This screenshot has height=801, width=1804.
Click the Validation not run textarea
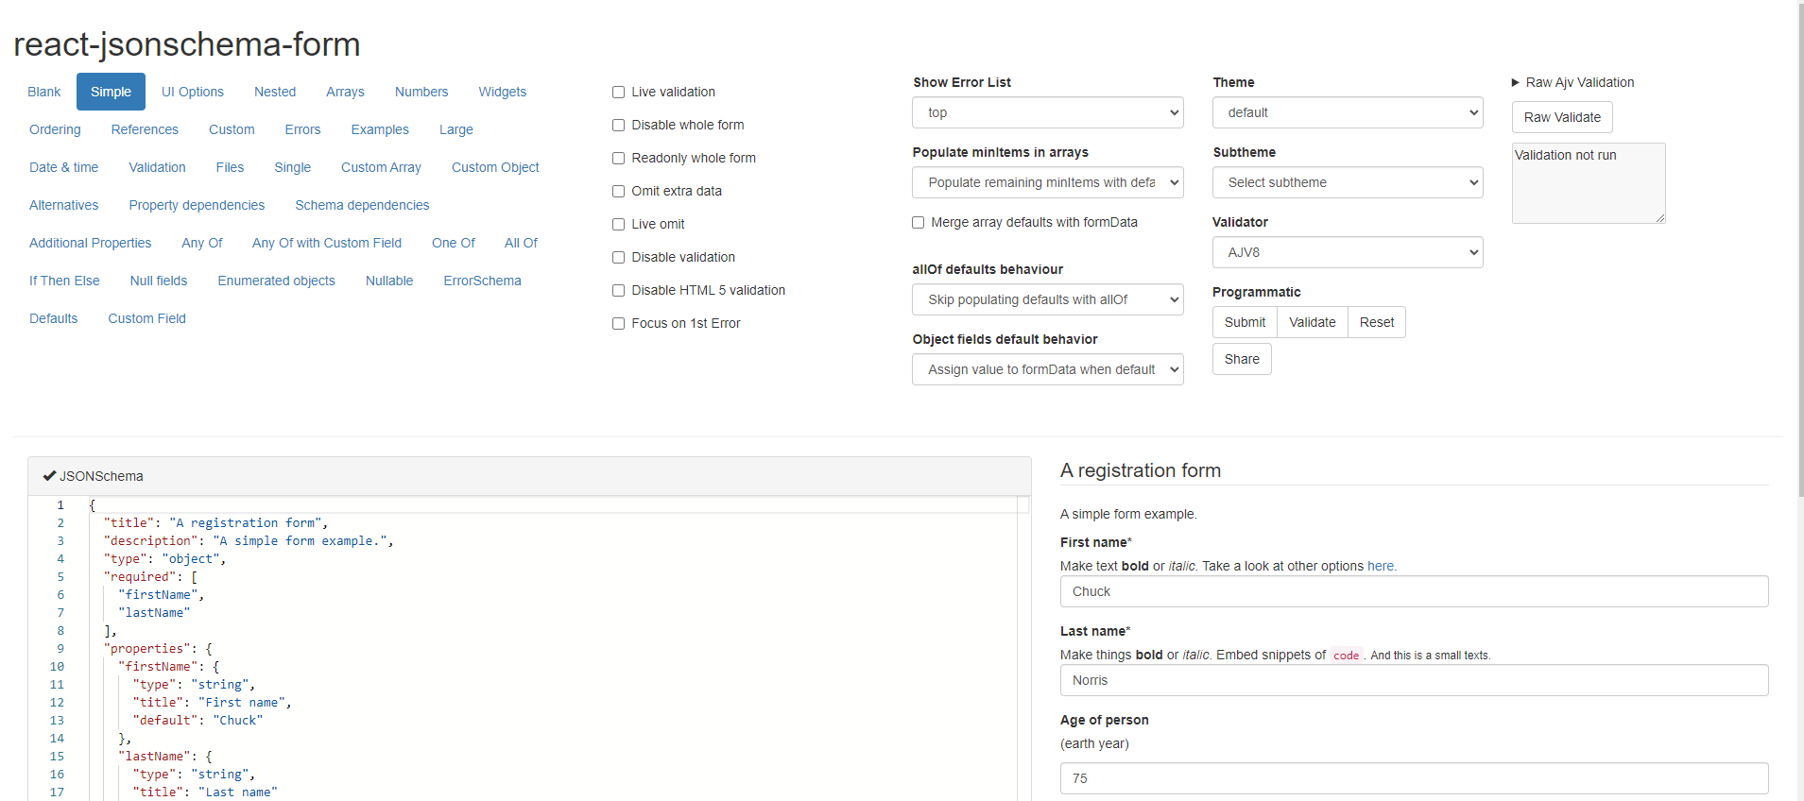[x=1589, y=183]
